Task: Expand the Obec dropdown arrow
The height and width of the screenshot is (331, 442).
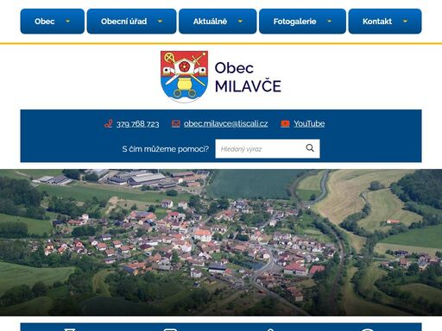Action: 67,22
